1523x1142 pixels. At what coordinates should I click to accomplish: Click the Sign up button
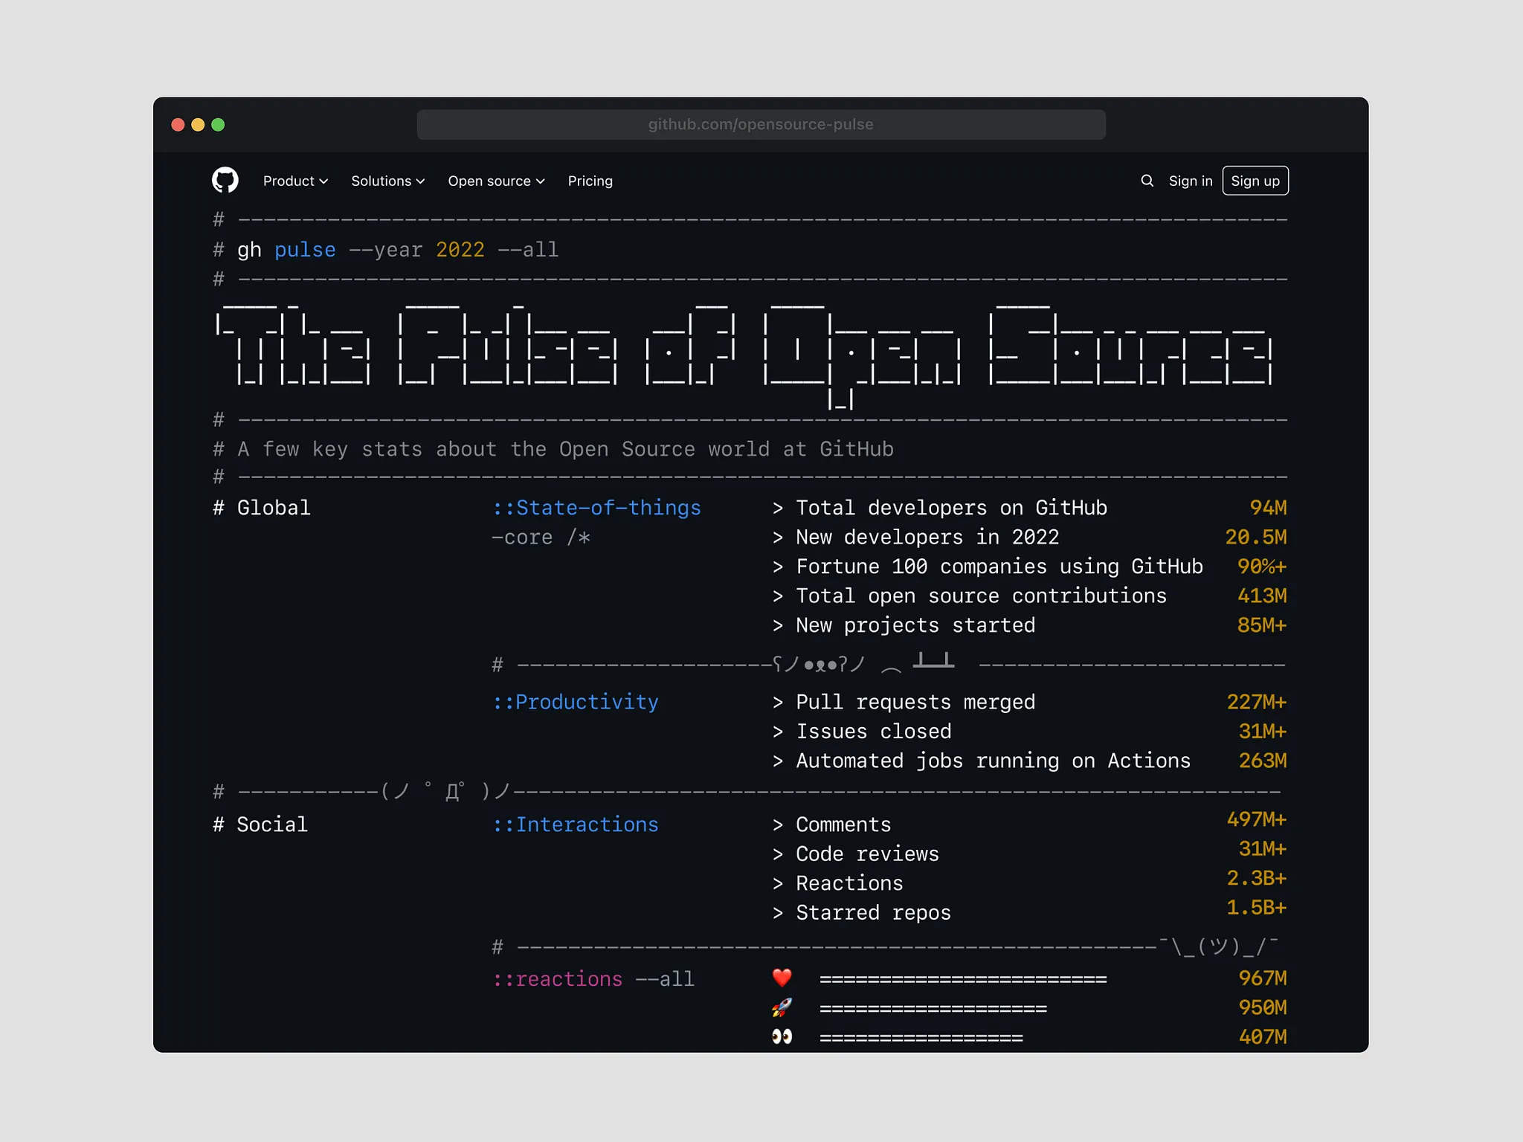(x=1255, y=181)
